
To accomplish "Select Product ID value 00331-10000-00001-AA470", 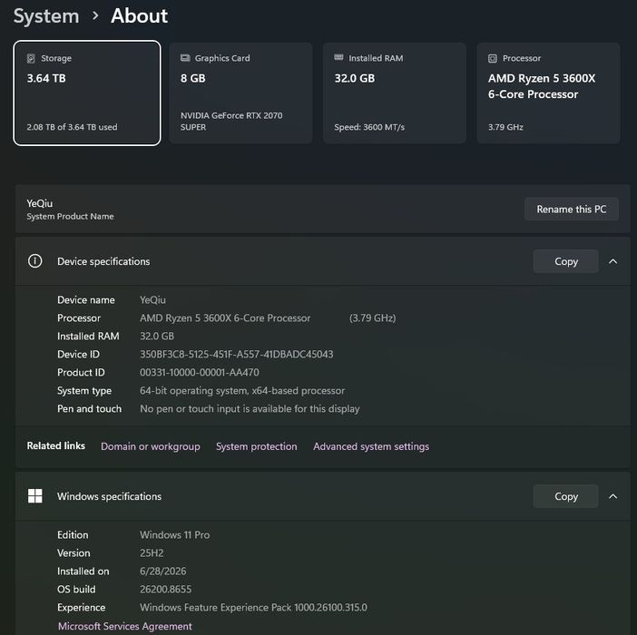I will (x=200, y=372).
